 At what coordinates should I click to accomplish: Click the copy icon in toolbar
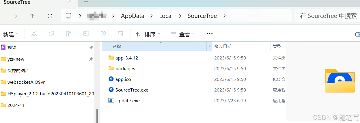click(x=51, y=34)
